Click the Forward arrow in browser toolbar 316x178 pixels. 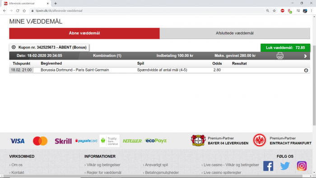click(x=11, y=11)
